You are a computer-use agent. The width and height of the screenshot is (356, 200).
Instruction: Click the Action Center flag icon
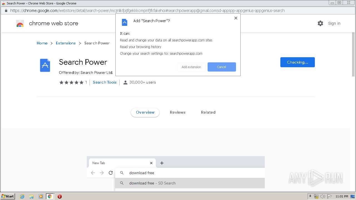pos(329,196)
